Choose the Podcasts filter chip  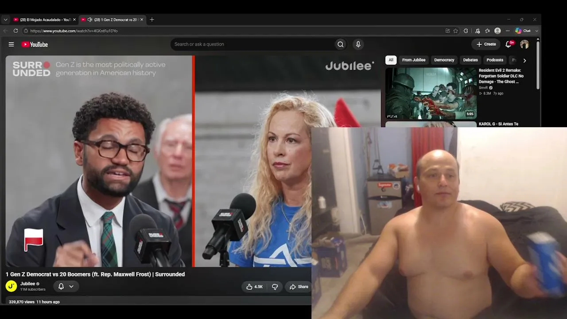point(495,60)
